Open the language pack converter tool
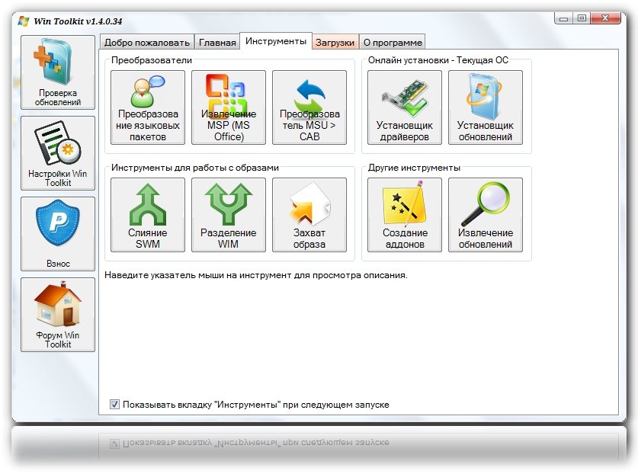 (x=148, y=107)
